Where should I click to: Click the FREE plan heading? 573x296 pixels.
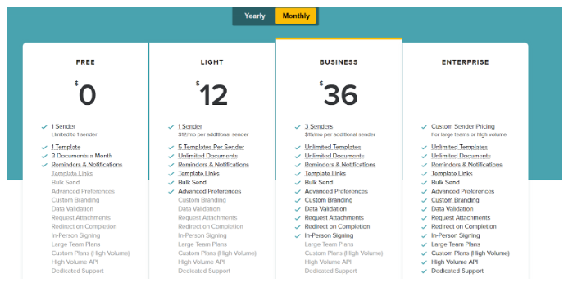[x=85, y=62]
